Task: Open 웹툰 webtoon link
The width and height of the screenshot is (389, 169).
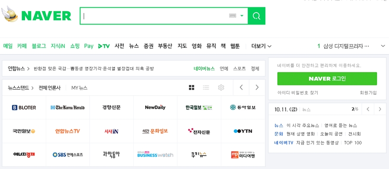Action: tap(235, 46)
